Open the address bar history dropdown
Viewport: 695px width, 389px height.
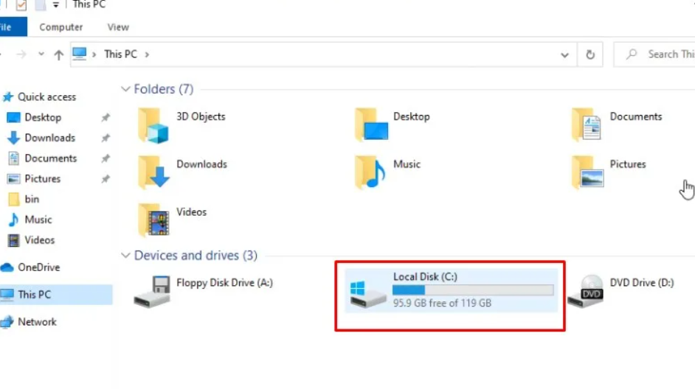(564, 55)
